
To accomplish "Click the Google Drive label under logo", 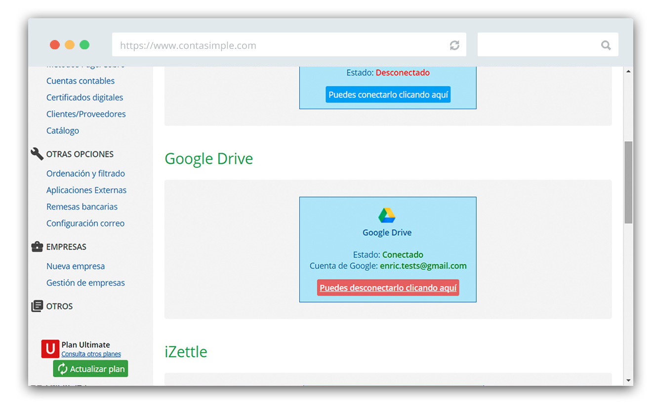I will click(x=387, y=232).
